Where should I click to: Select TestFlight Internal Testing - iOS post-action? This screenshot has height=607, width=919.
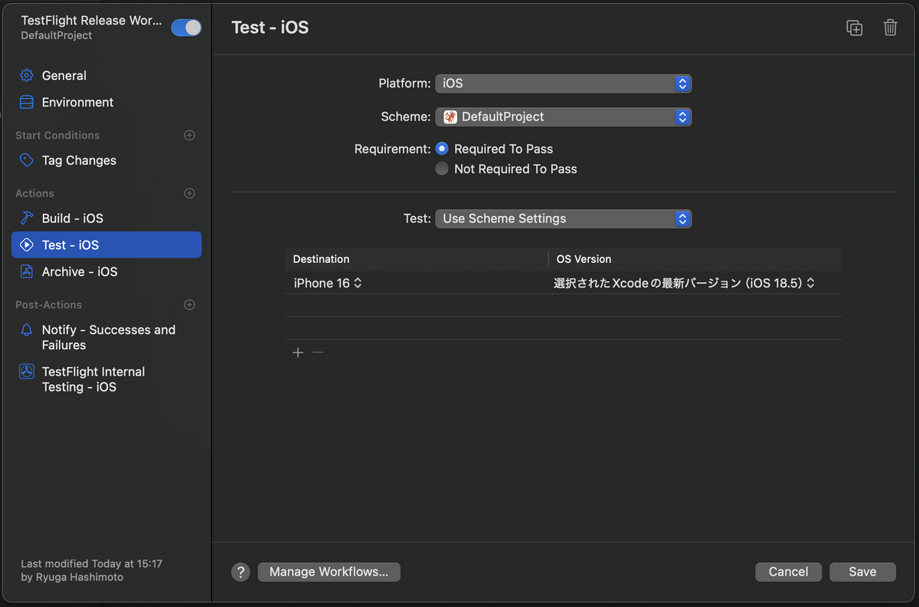click(106, 379)
